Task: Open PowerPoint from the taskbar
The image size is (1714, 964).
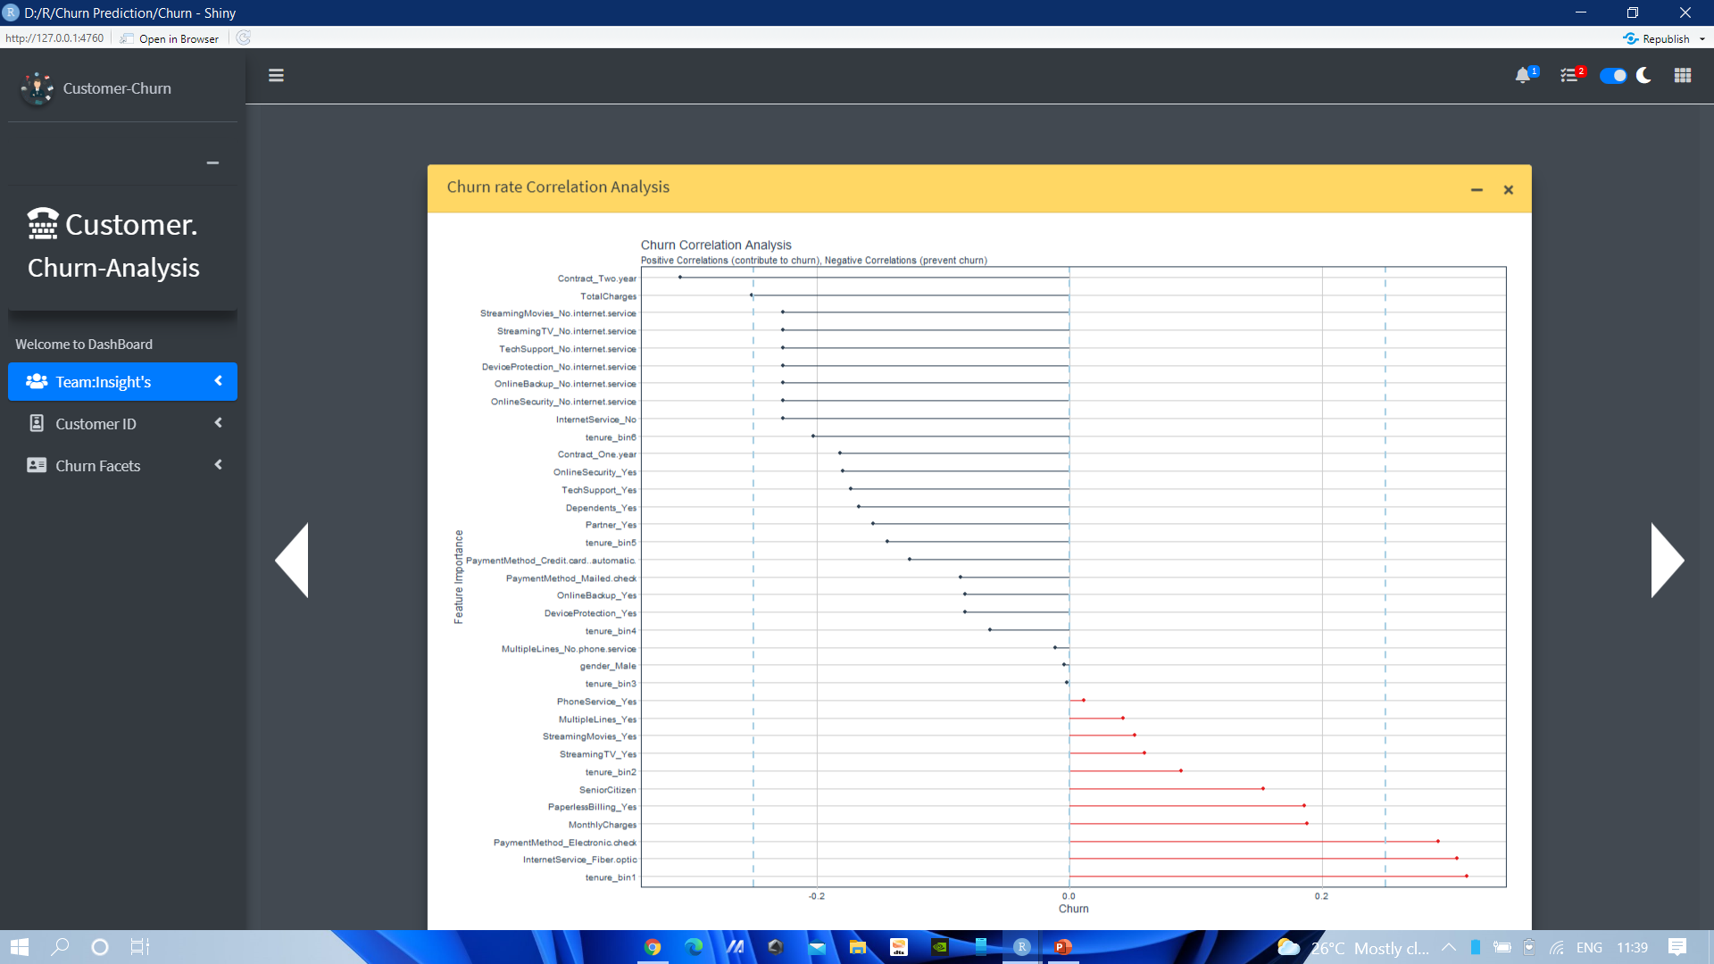Action: pyautogui.click(x=1062, y=947)
